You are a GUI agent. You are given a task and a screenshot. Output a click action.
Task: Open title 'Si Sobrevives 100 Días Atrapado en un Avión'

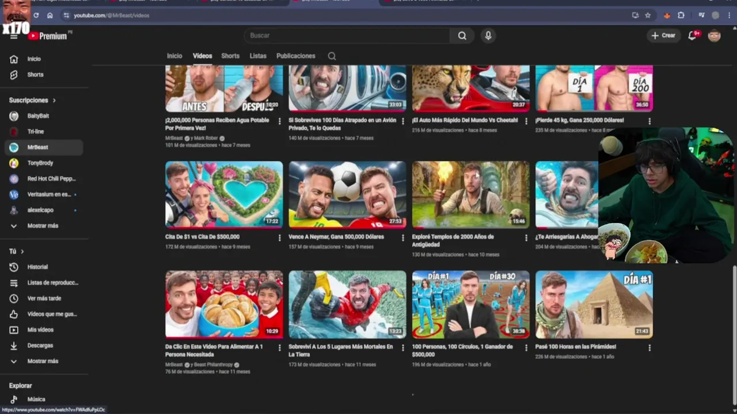(x=343, y=124)
